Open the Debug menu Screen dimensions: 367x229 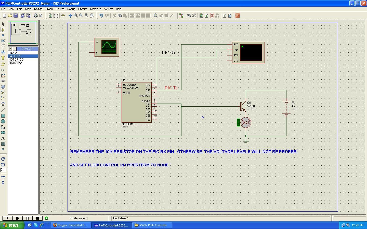coord(71,9)
